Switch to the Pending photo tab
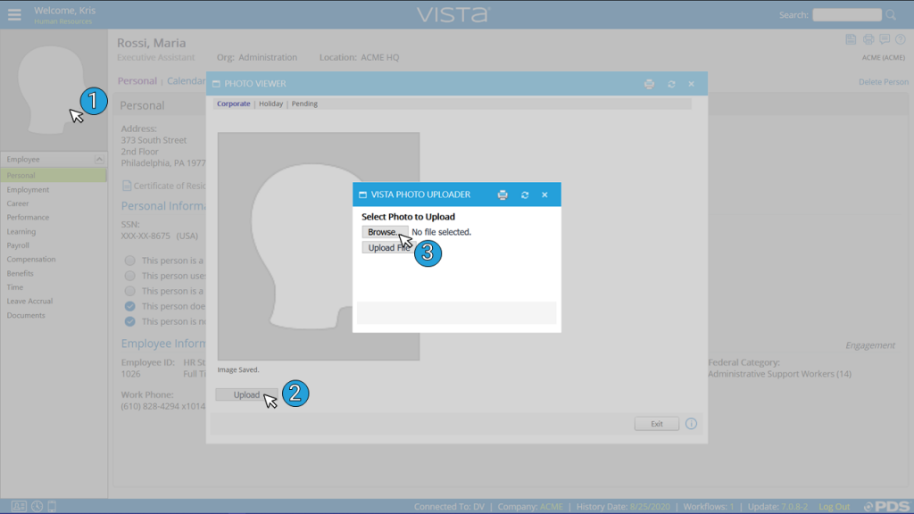This screenshot has width=914, height=514. pyautogui.click(x=304, y=104)
